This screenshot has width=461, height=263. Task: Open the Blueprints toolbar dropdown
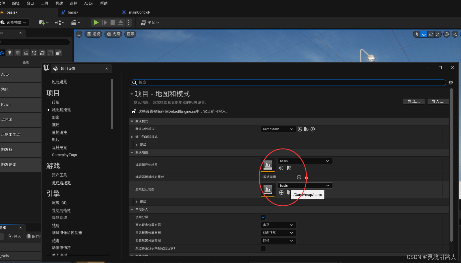click(60, 22)
